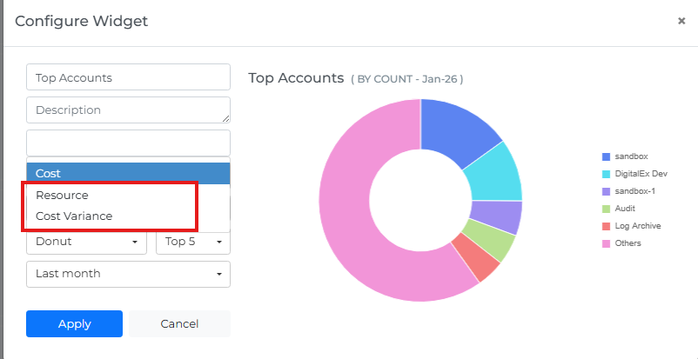Click the sandbox blue legend swatch

pos(606,156)
